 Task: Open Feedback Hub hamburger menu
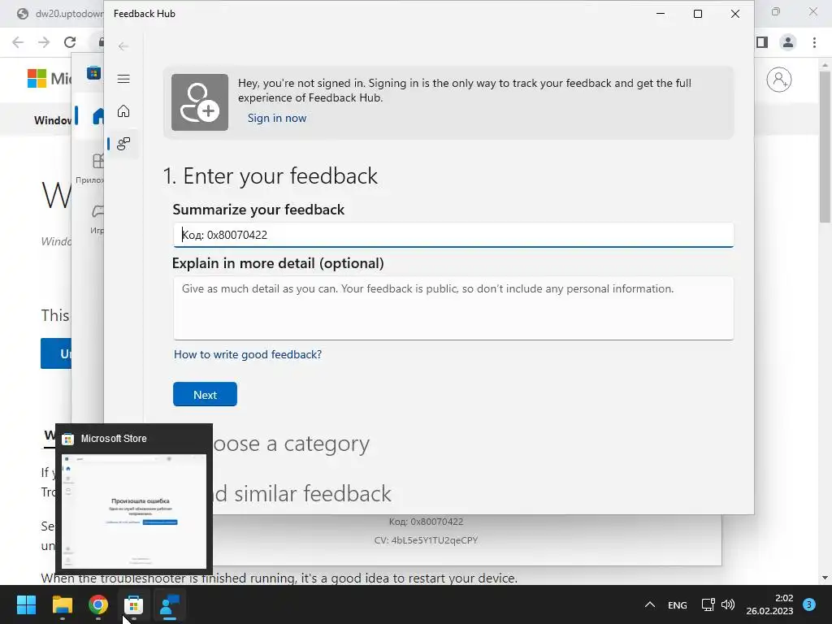123,79
